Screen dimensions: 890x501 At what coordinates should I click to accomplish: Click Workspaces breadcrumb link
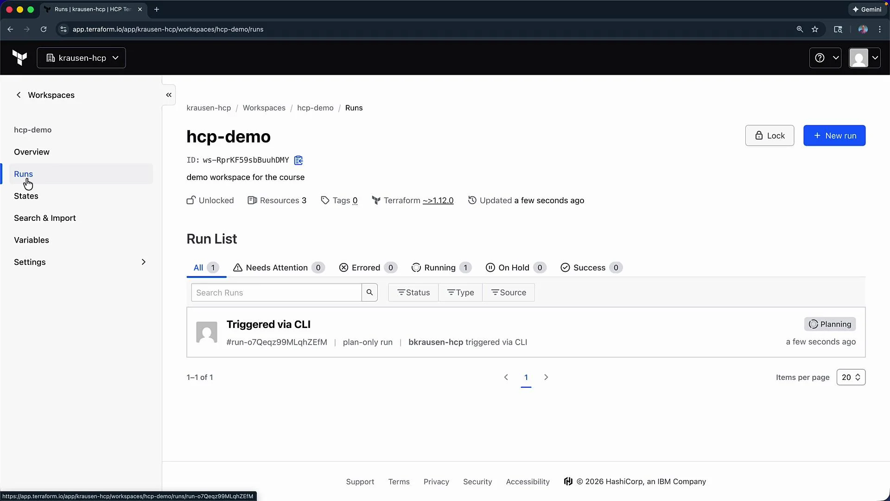(x=264, y=108)
